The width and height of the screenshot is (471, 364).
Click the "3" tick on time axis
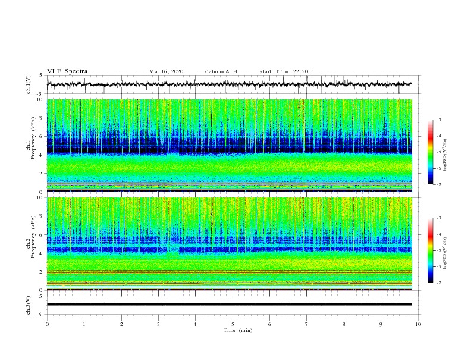coord(158,324)
